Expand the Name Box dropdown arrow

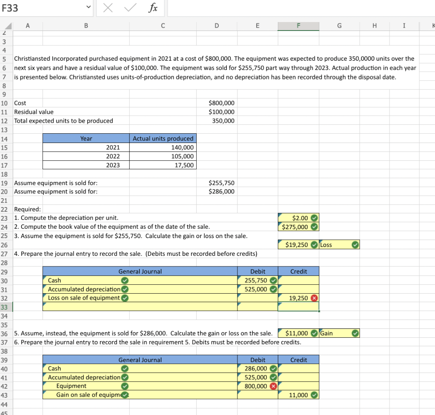coord(88,7)
